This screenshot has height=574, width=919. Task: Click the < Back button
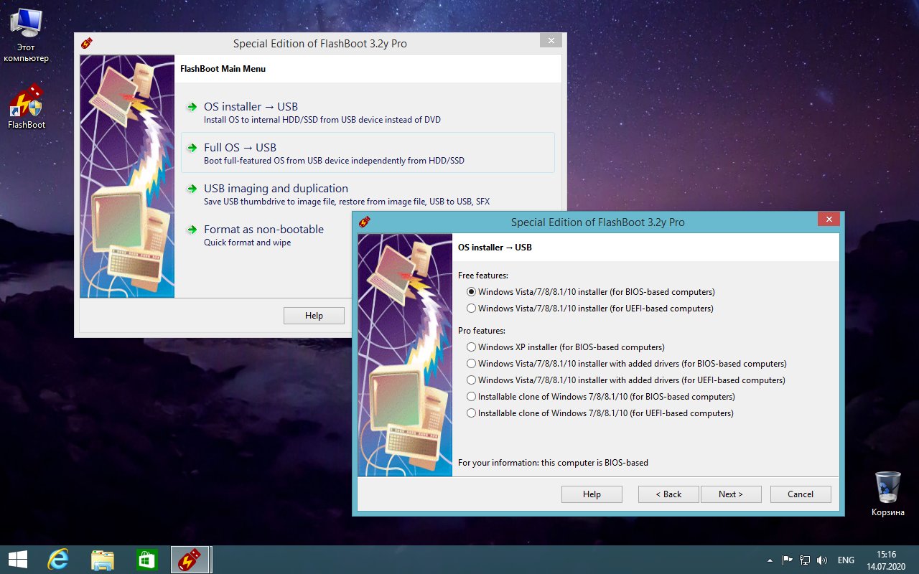pos(668,494)
